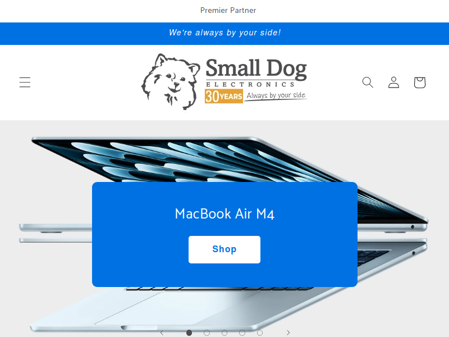Click the Small Dog Electronics logo text
Viewport: 449px width, 337px height.
point(256,72)
